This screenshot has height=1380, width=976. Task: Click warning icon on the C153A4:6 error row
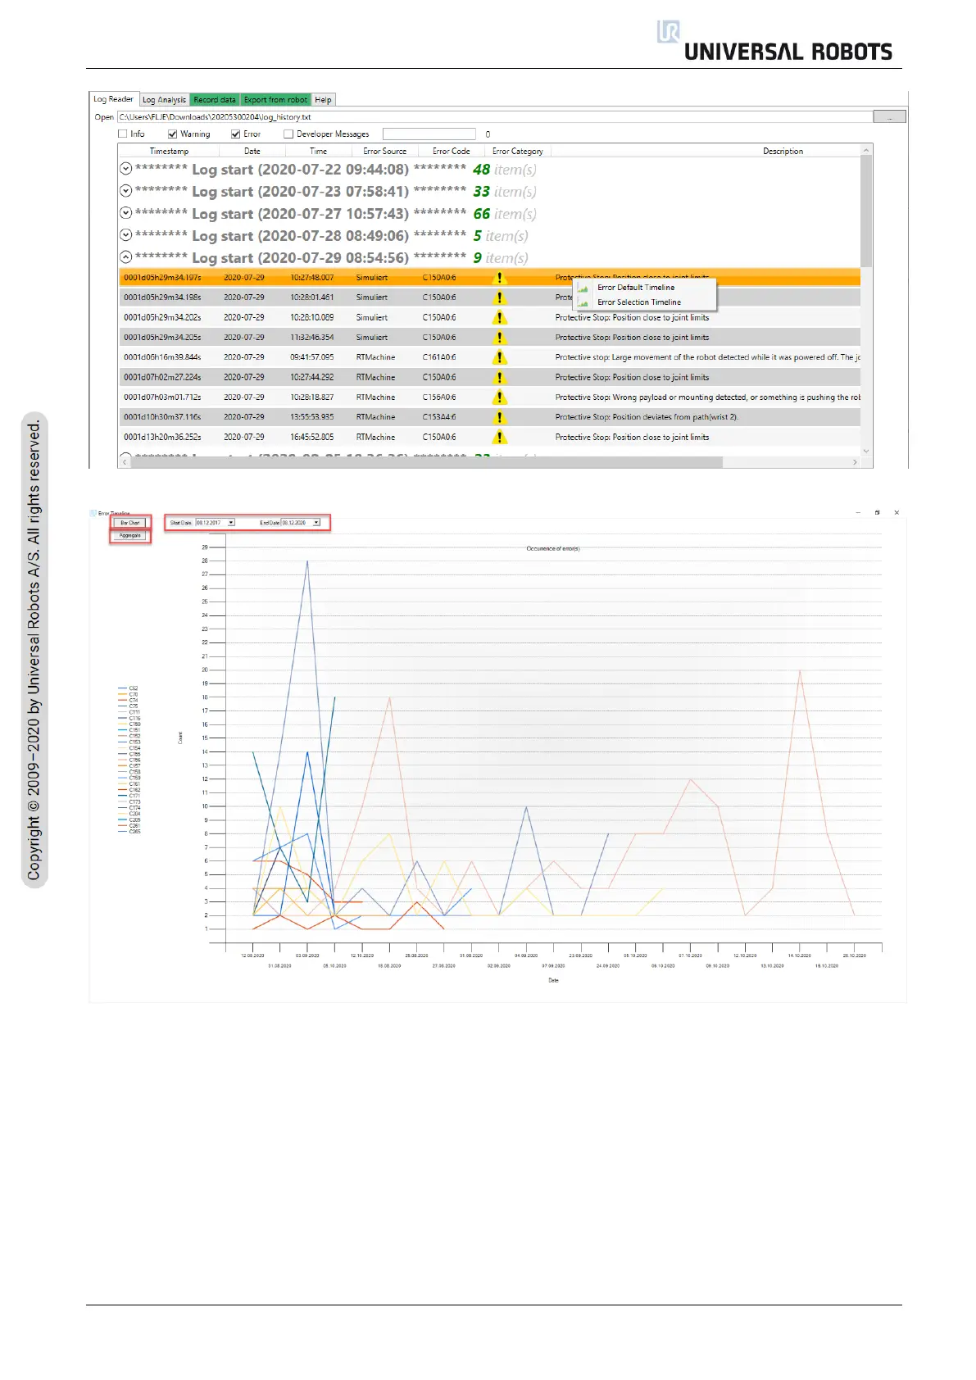[499, 417]
